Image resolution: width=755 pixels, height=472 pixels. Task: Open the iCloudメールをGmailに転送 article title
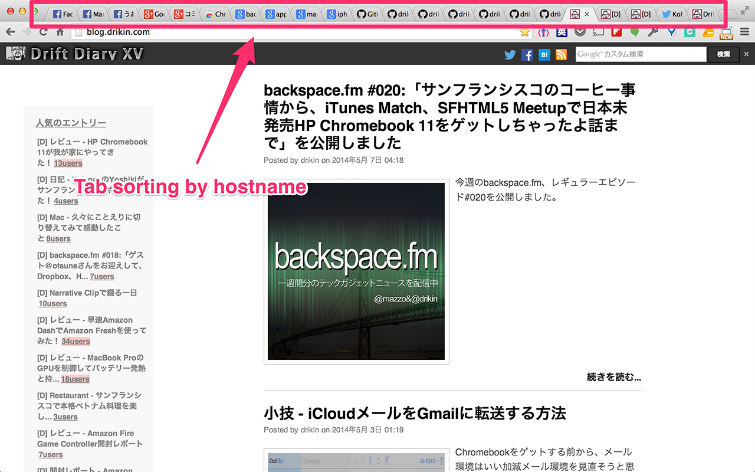coord(415,413)
